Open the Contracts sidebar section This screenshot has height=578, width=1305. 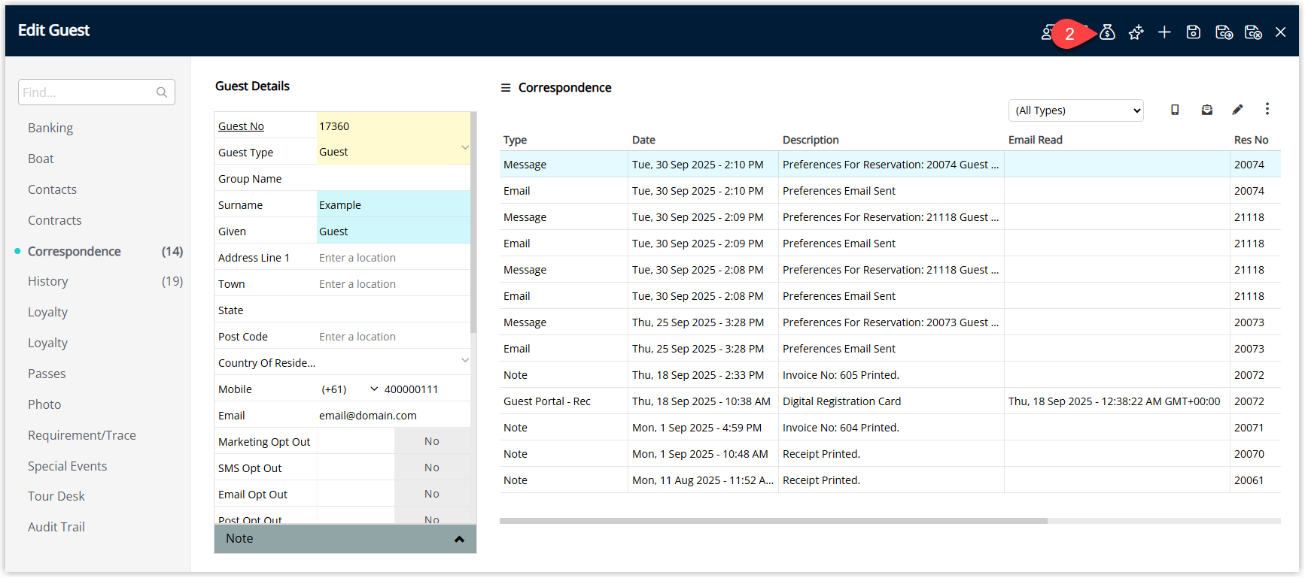click(54, 220)
